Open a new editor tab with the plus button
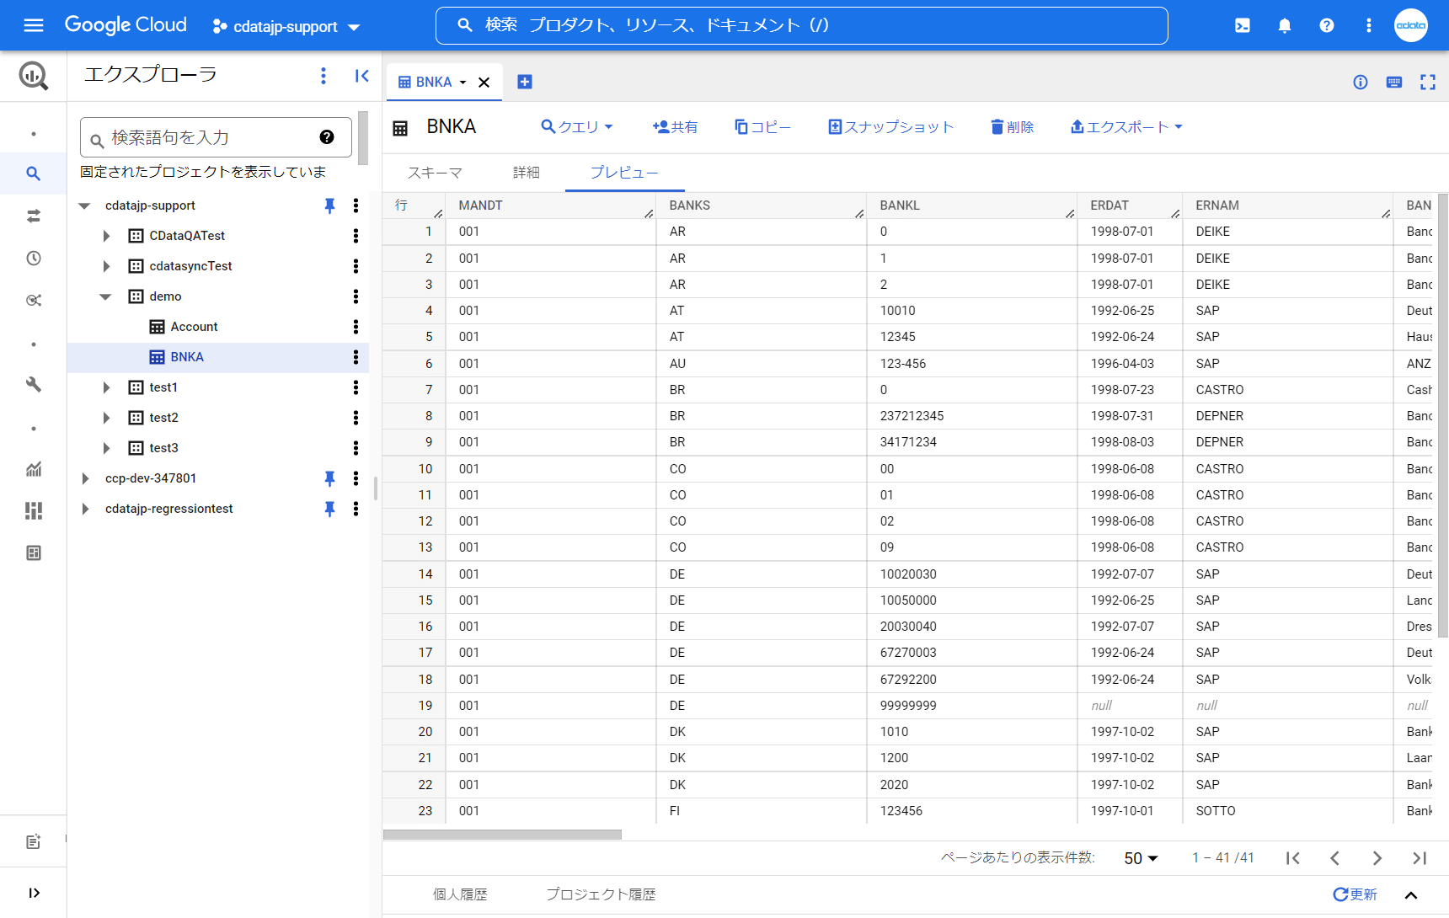This screenshot has height=918, width=1449. (x=525, y=81)
